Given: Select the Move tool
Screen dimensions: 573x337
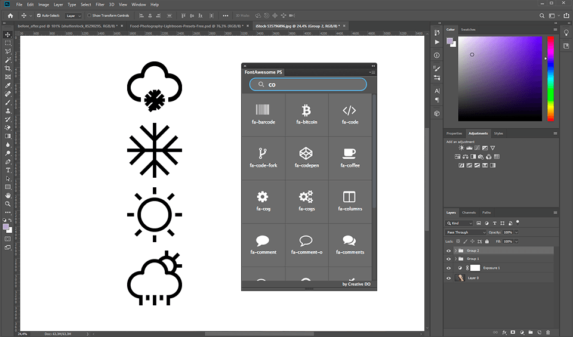Looking at the screenshot, I should [8, 35].
